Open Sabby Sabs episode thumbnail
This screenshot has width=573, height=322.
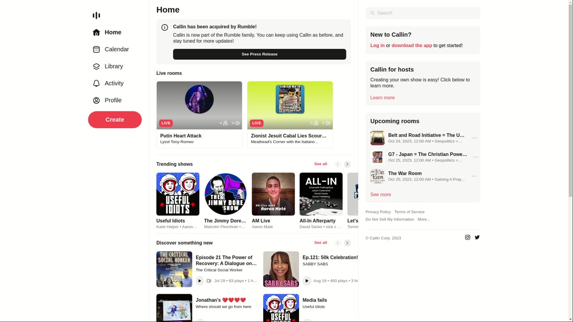click(281, 269)
